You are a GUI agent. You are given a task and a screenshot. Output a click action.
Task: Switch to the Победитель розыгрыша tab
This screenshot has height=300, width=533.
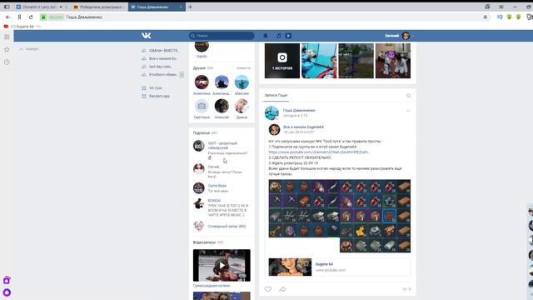[x=99, y=7]
